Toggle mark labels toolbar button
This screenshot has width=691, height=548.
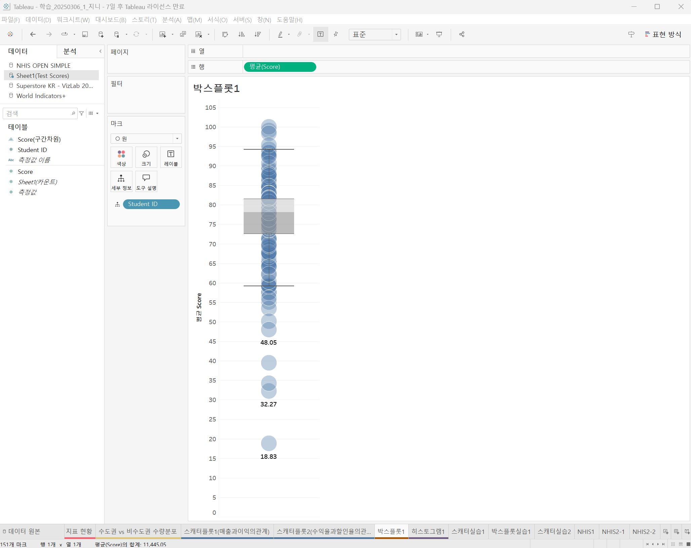click(320, 34)
